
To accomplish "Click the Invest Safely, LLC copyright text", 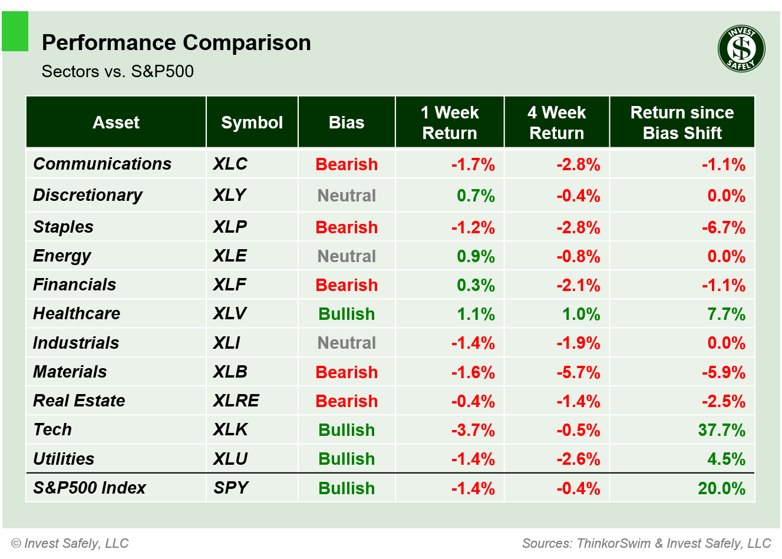I will click(70, 543).
